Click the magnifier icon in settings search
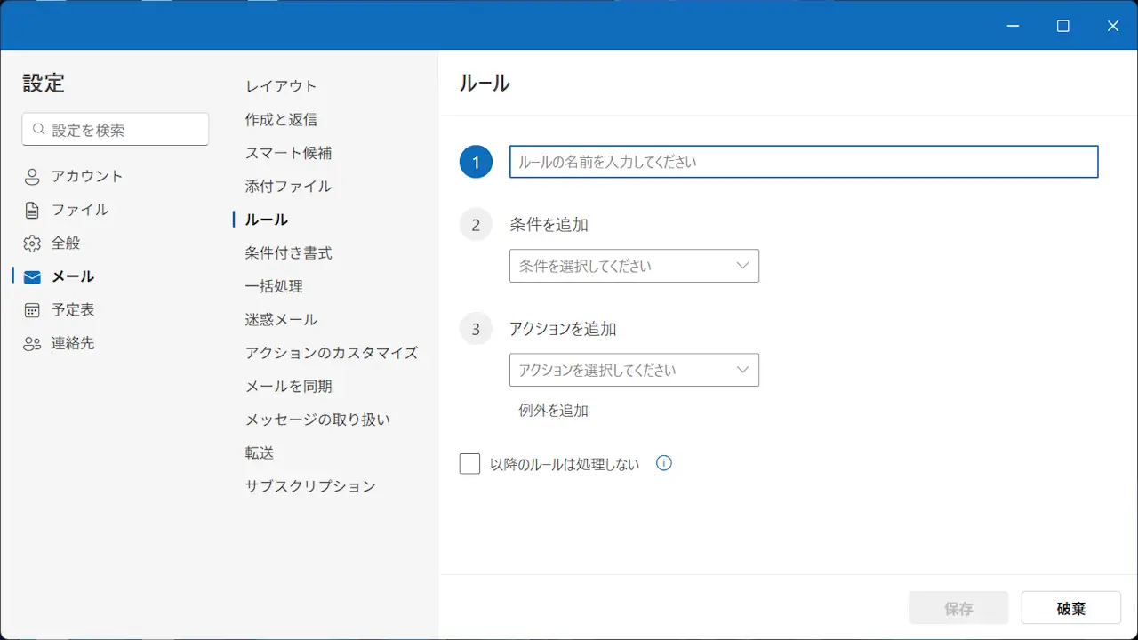1138x640 pixels. (38, 130)
